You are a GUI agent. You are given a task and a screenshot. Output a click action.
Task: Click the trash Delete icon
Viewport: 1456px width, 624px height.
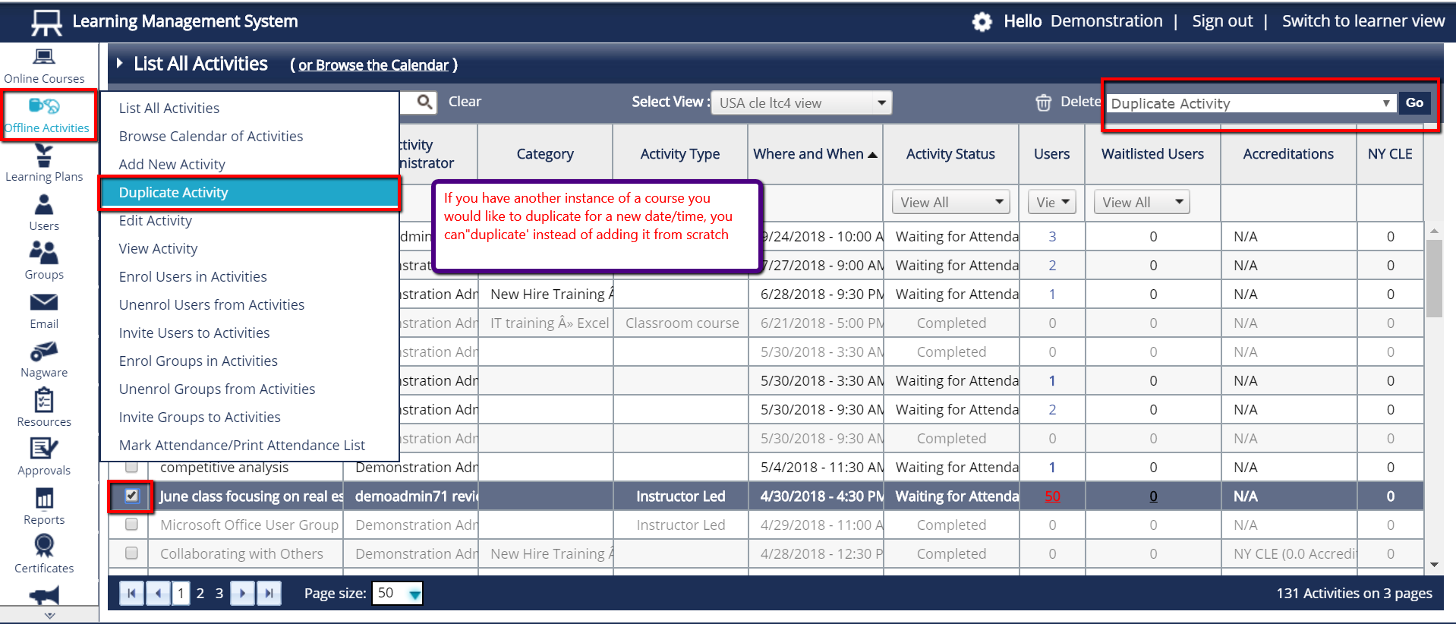tap(1044, 102)
